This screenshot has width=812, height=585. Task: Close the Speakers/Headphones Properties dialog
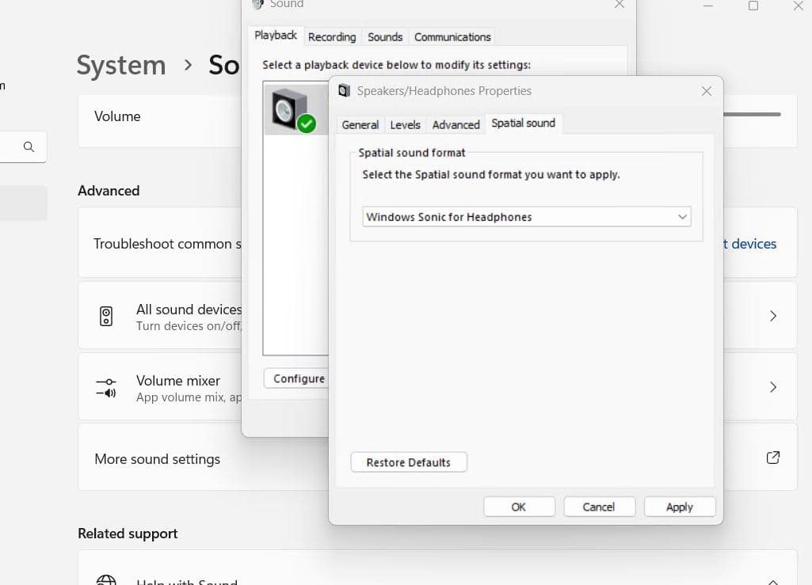(706, 91)
